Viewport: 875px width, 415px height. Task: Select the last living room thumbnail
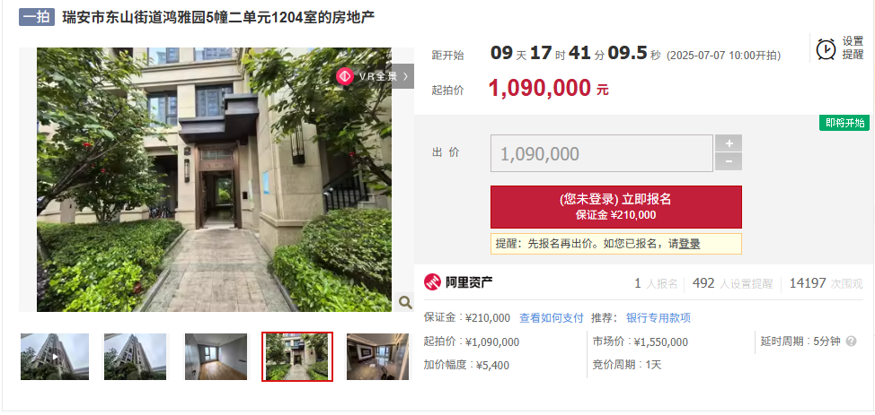pyautogui.click(x=378, y=357)
